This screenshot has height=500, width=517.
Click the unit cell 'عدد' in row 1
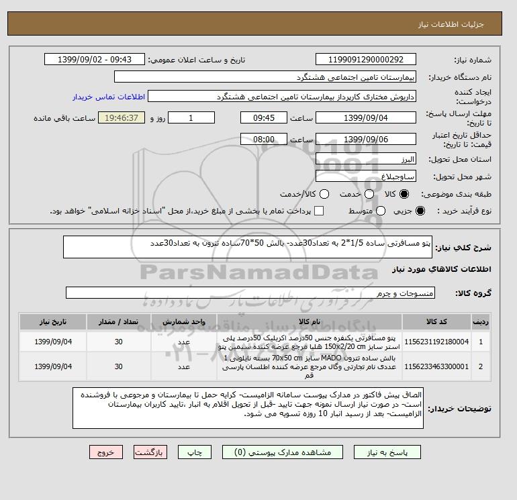click(x=184, y=342)
